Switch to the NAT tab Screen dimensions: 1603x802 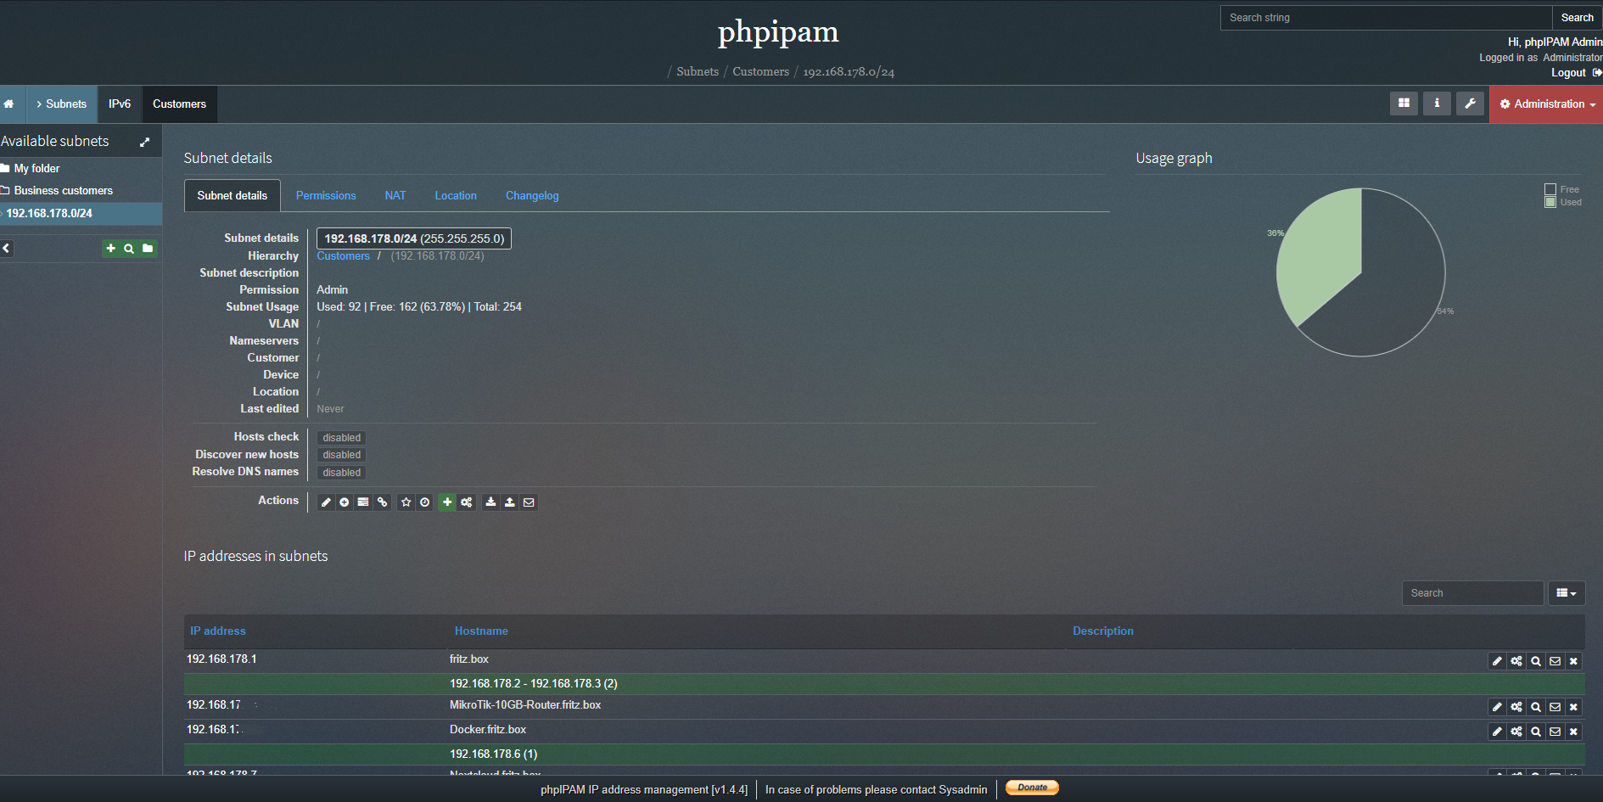(395, 196)
